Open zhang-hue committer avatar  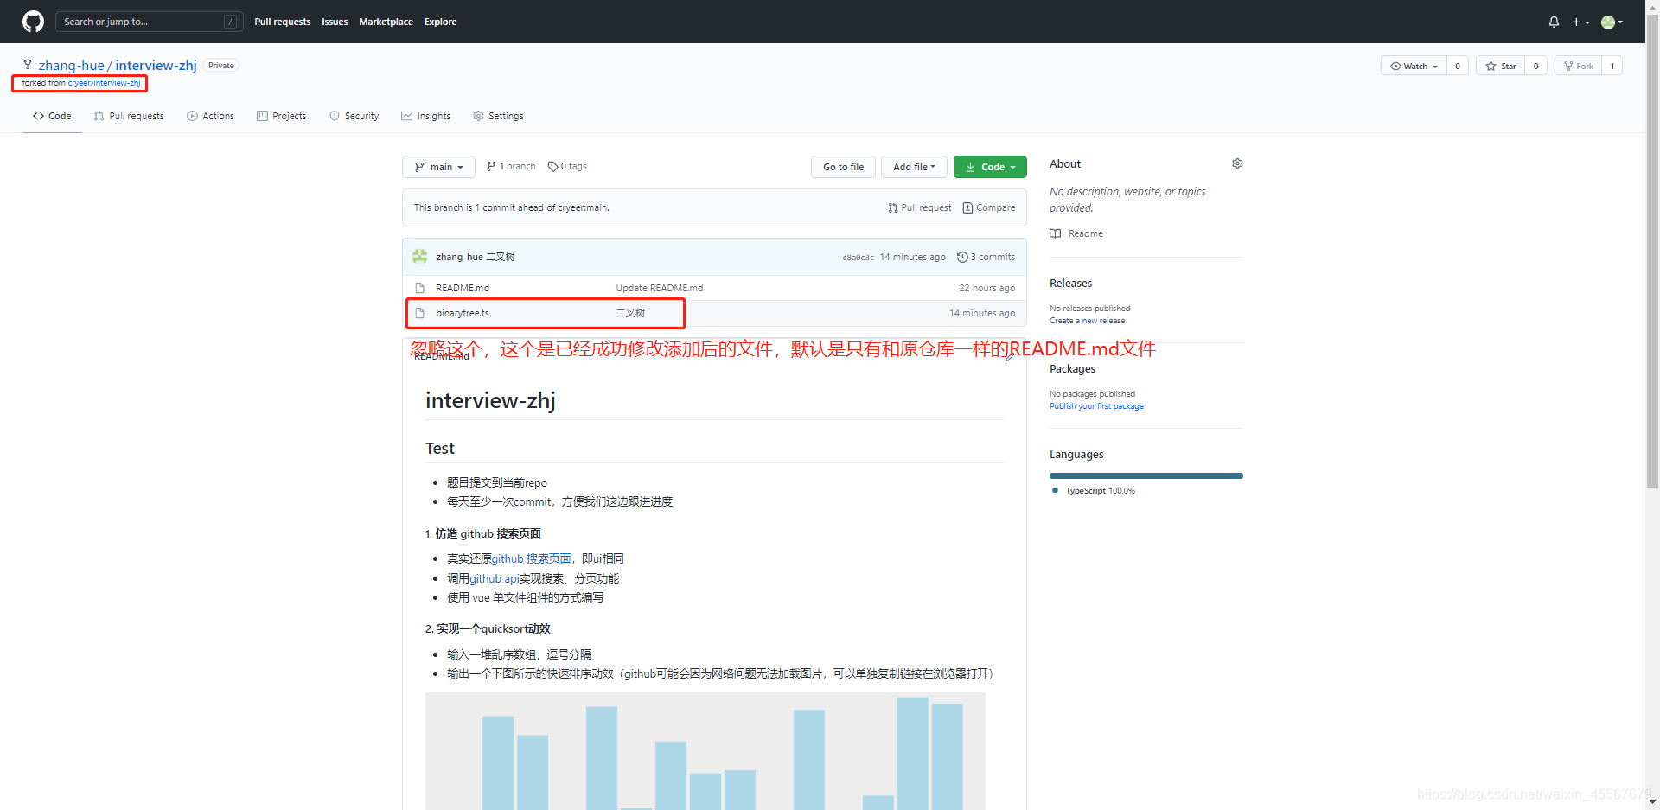tap(420, 256)
